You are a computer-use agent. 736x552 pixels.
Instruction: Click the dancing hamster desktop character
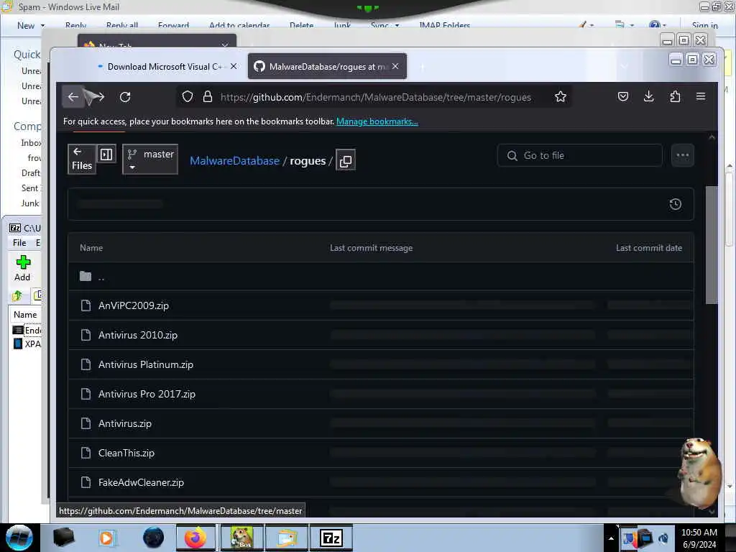point(699,474)
